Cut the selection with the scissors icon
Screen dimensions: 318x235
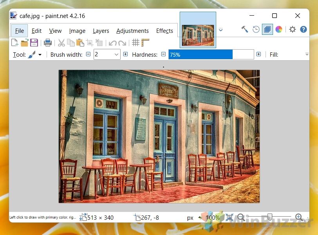(61, 43)
